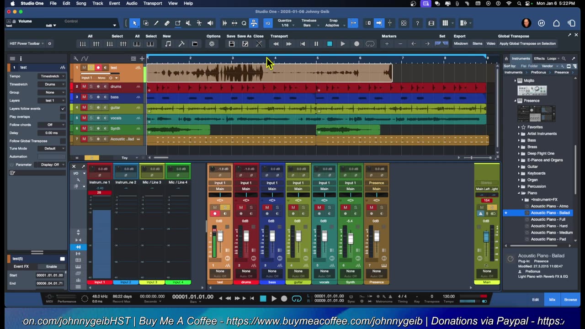Screen dimensions: 585x329
Task: Open the track list wrench icon
Action: 76,58
